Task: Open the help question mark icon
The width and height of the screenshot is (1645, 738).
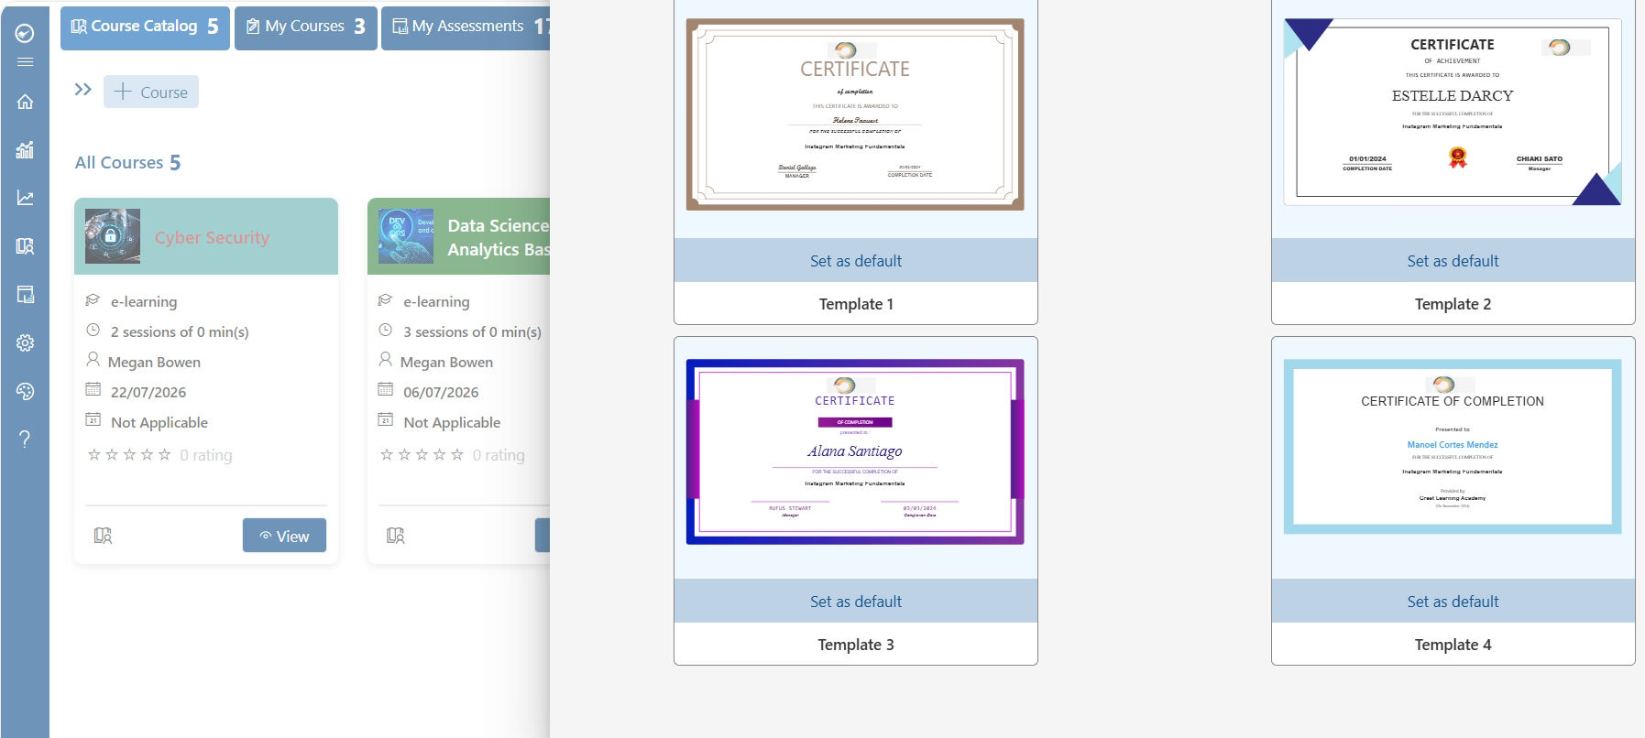Action: tap(25, 439)
